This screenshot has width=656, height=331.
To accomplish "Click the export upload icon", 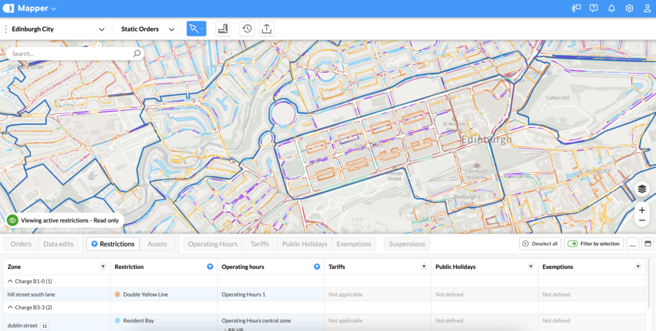I will 266,29.
